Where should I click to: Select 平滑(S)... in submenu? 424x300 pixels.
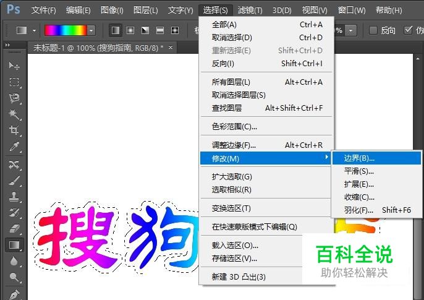tap(376, 171)
